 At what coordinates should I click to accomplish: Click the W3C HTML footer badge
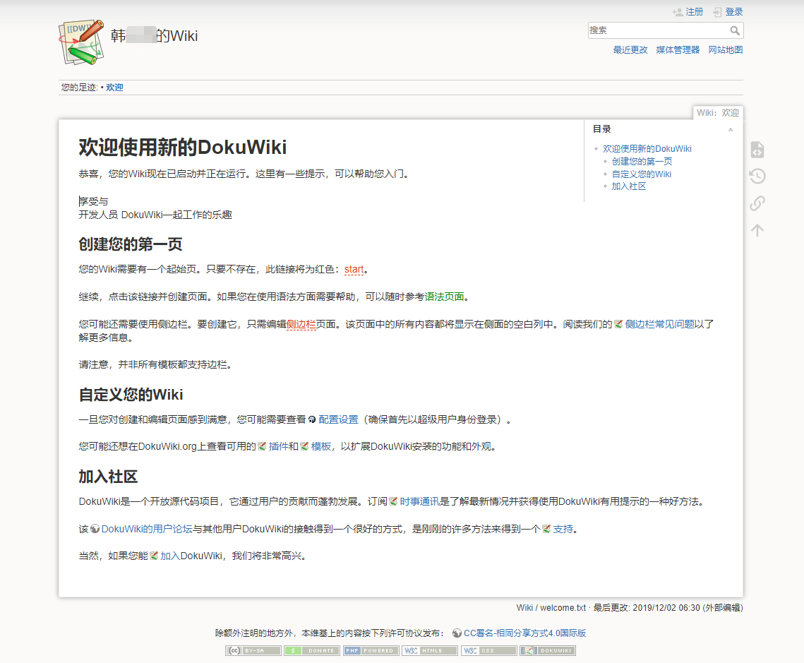430,651
